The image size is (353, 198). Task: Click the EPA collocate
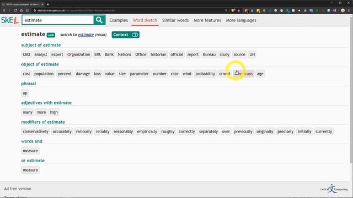click(98, 54)
